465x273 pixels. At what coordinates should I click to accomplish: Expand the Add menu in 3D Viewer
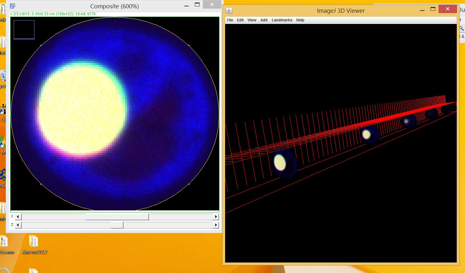coord(264,20)
